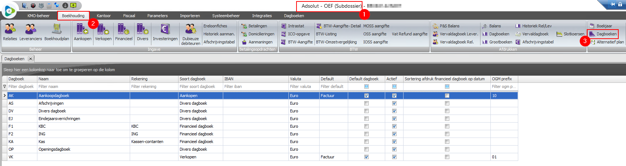Open the Leveranciers icon
This screenshot has height=166, width=626.
(x=30, y=32)
